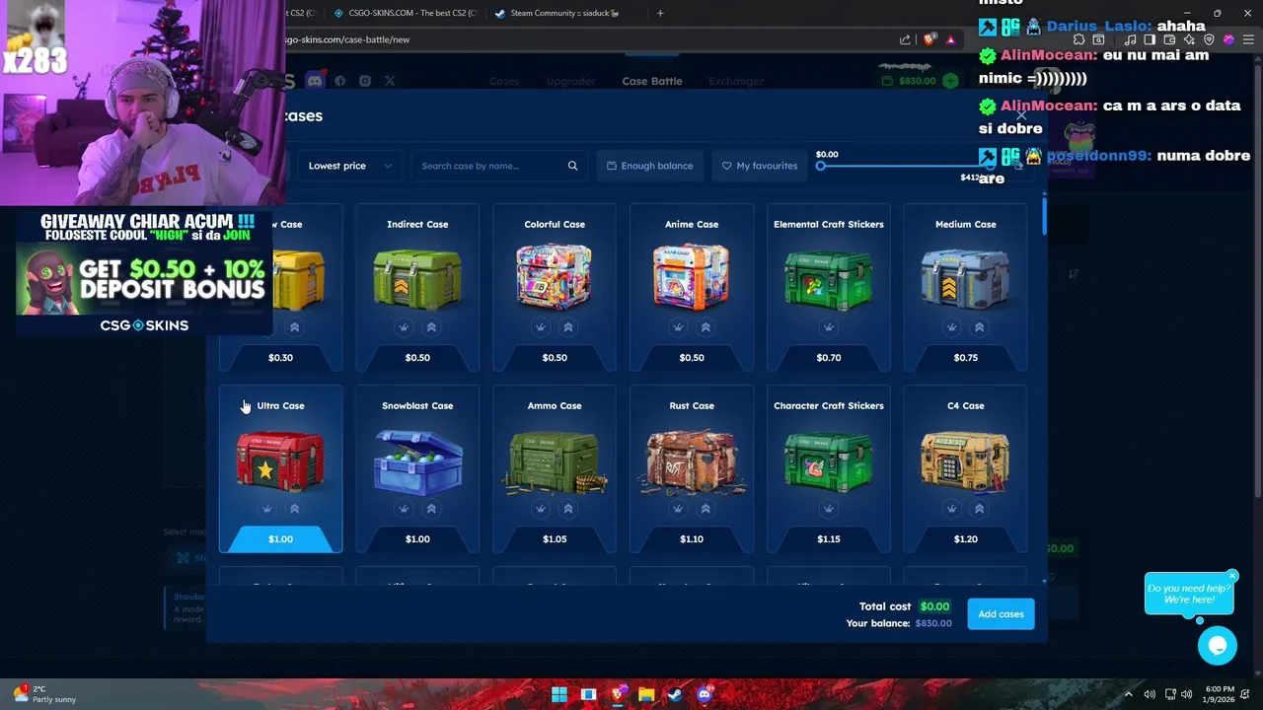This screenshot has width=1263, height=710.
Task: Click the case list vertical scrollbar
Action: pos(1044,216)
